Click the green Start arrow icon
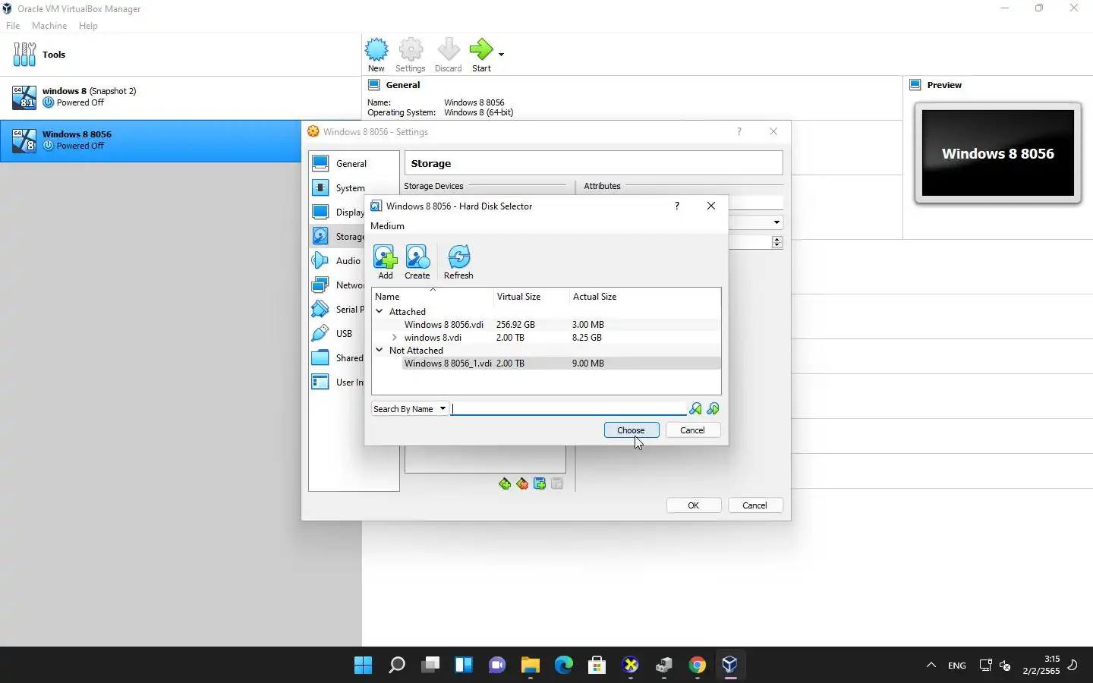Screen dimensions: 1093x683 [x=481, y=50]
